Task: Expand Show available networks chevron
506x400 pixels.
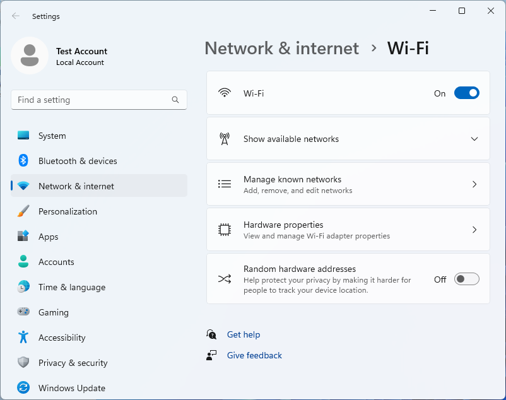Action: [x=474, y=139]
